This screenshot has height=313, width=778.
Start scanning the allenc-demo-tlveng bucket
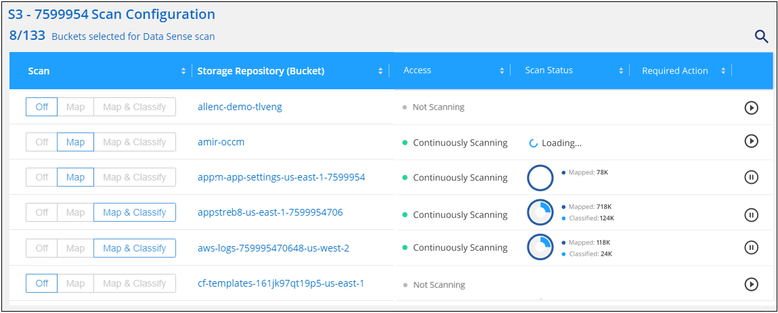click(x=751, y=107)
